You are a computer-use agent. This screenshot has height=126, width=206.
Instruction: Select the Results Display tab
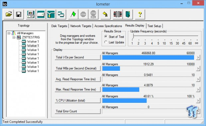135,25
